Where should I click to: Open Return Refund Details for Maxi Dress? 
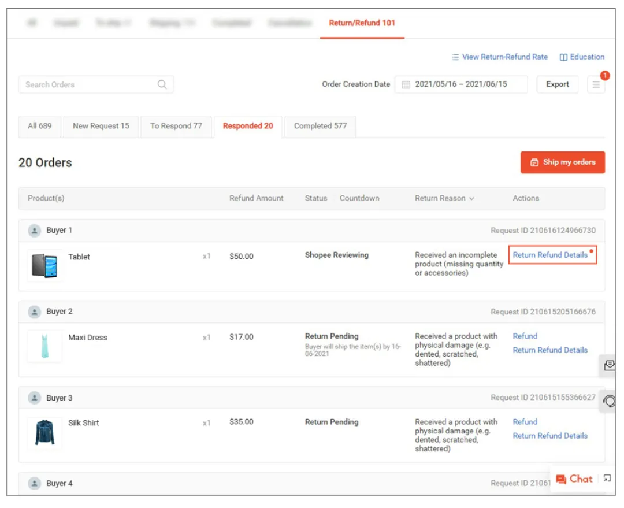point(550,350)
